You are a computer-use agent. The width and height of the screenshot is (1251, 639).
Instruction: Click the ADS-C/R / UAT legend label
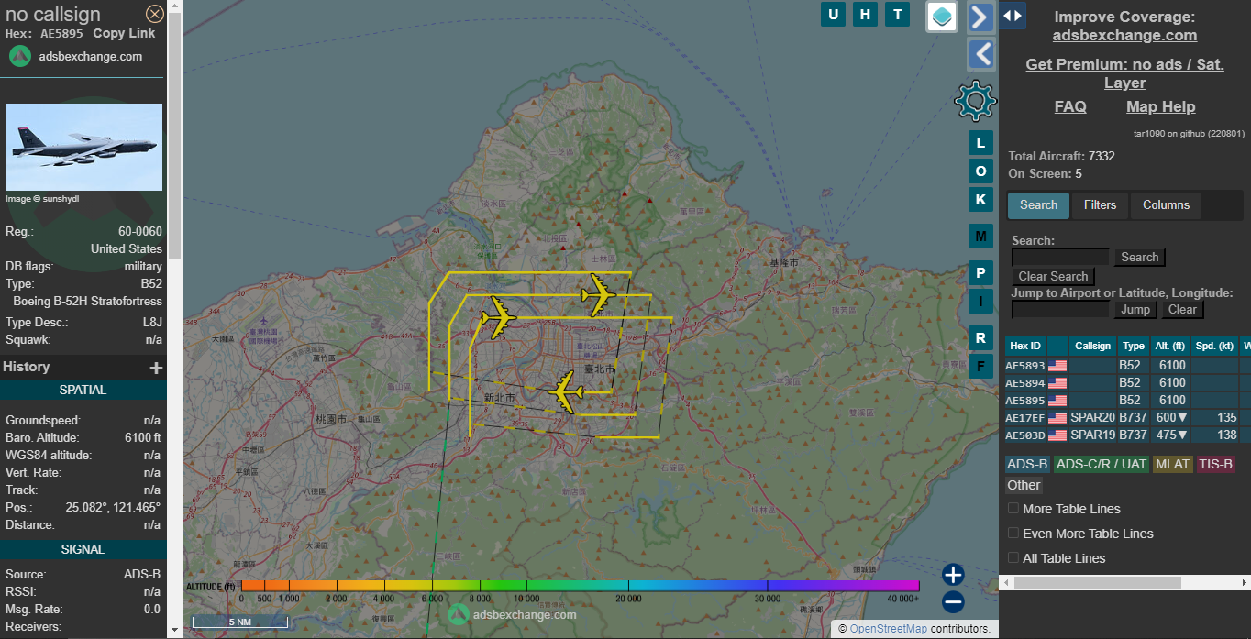coord(1102,464)
